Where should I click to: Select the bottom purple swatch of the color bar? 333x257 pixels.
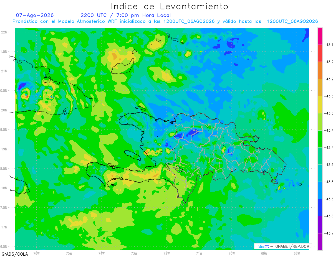(320, 242)
